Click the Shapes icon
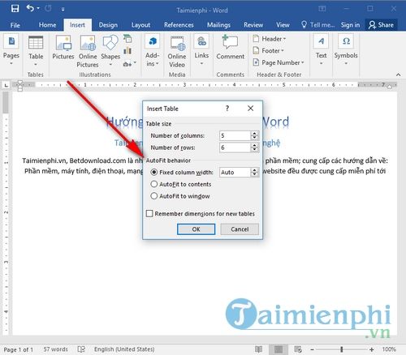The width and height of the screenshot is (406, 355). (x=110, y=43)
